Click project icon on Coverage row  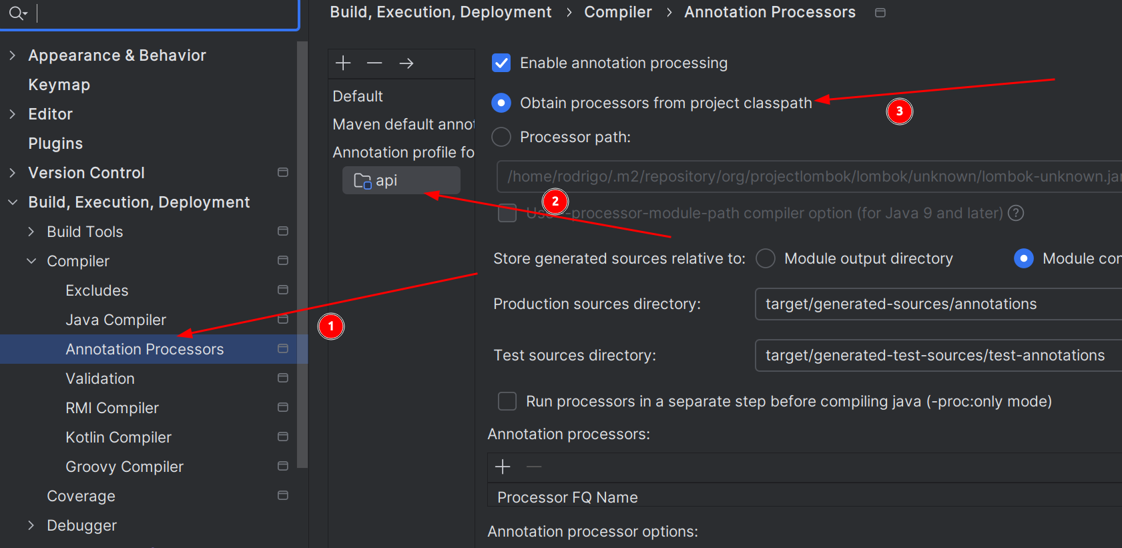(283, 495)
